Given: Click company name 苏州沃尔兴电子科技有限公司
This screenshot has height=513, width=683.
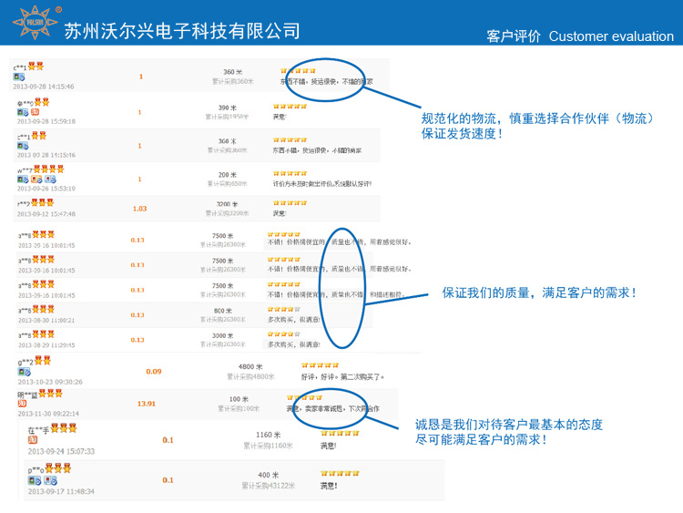Looking at the screenshot, I should (x=182, y=31).
